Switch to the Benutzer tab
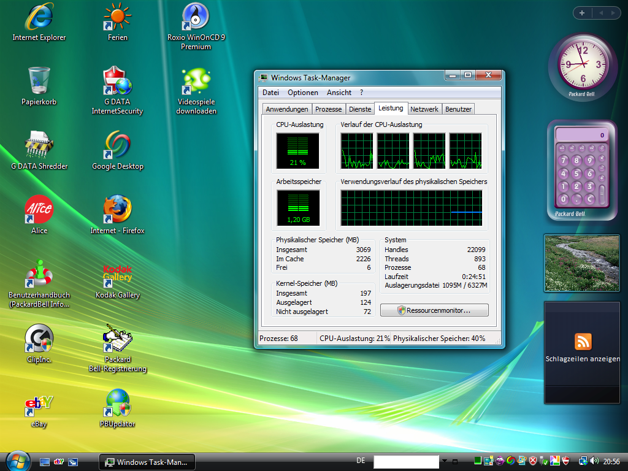628x471 pixels. (458, 109)
